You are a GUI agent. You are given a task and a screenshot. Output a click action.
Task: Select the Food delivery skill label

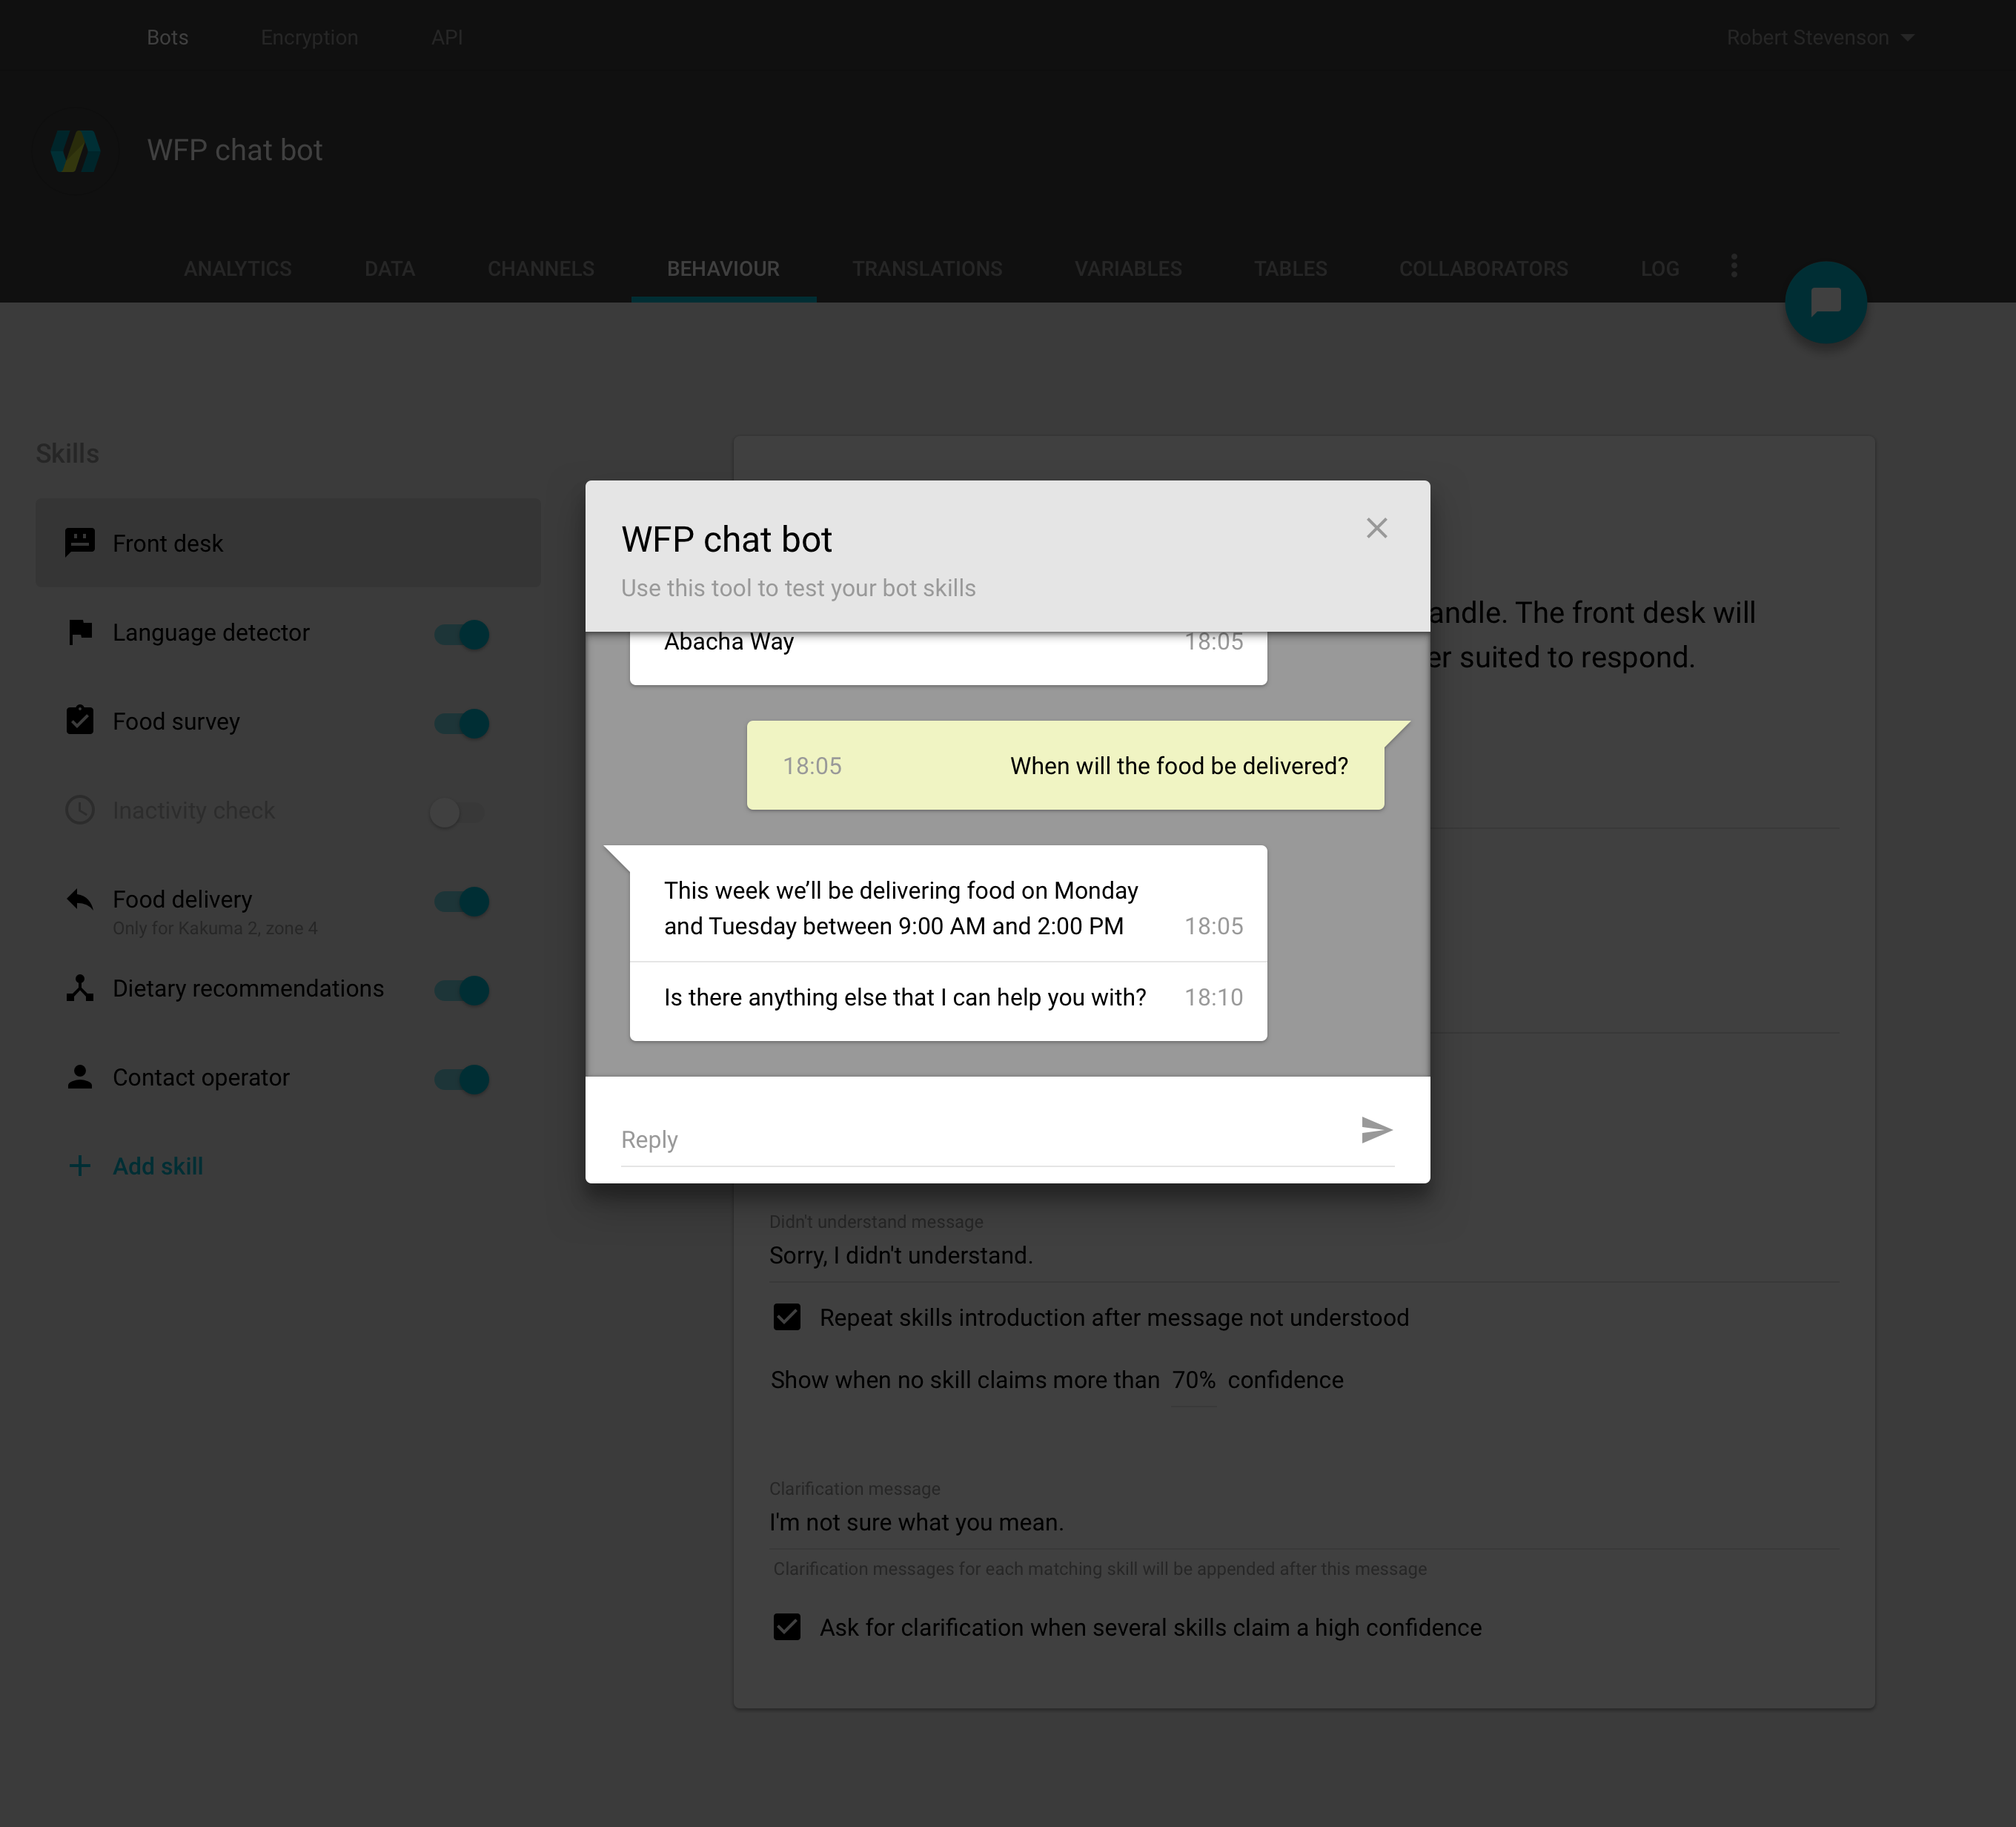click(182, 899)
